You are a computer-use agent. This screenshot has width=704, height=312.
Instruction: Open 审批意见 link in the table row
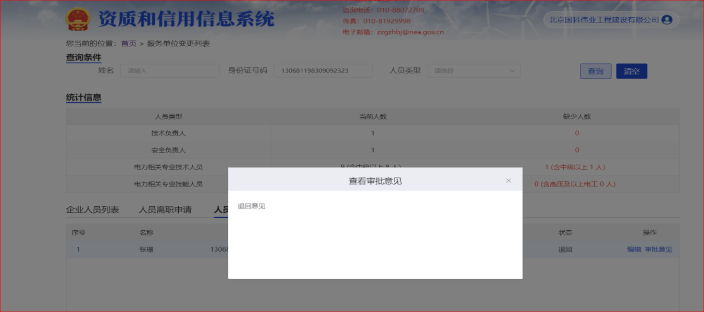(x=658, y=249)
